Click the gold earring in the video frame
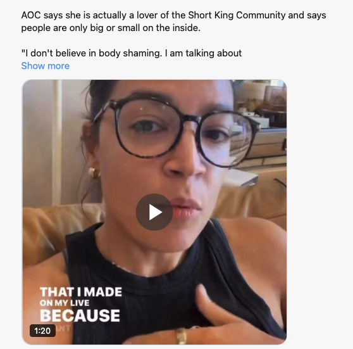353x349 pixels. coord(94,173)
